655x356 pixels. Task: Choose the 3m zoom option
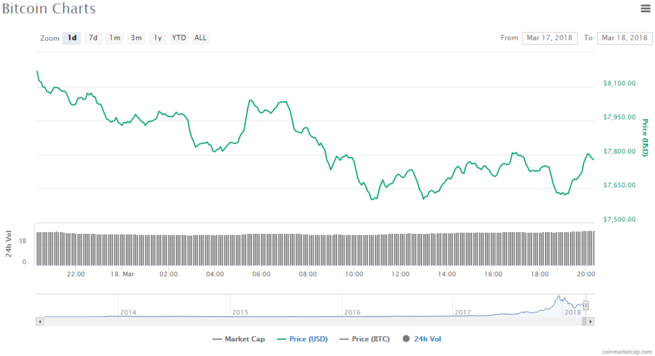click(136, 38)
